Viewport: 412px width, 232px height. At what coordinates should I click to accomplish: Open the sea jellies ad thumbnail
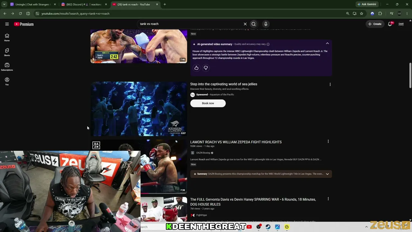[x=139, y=109]
